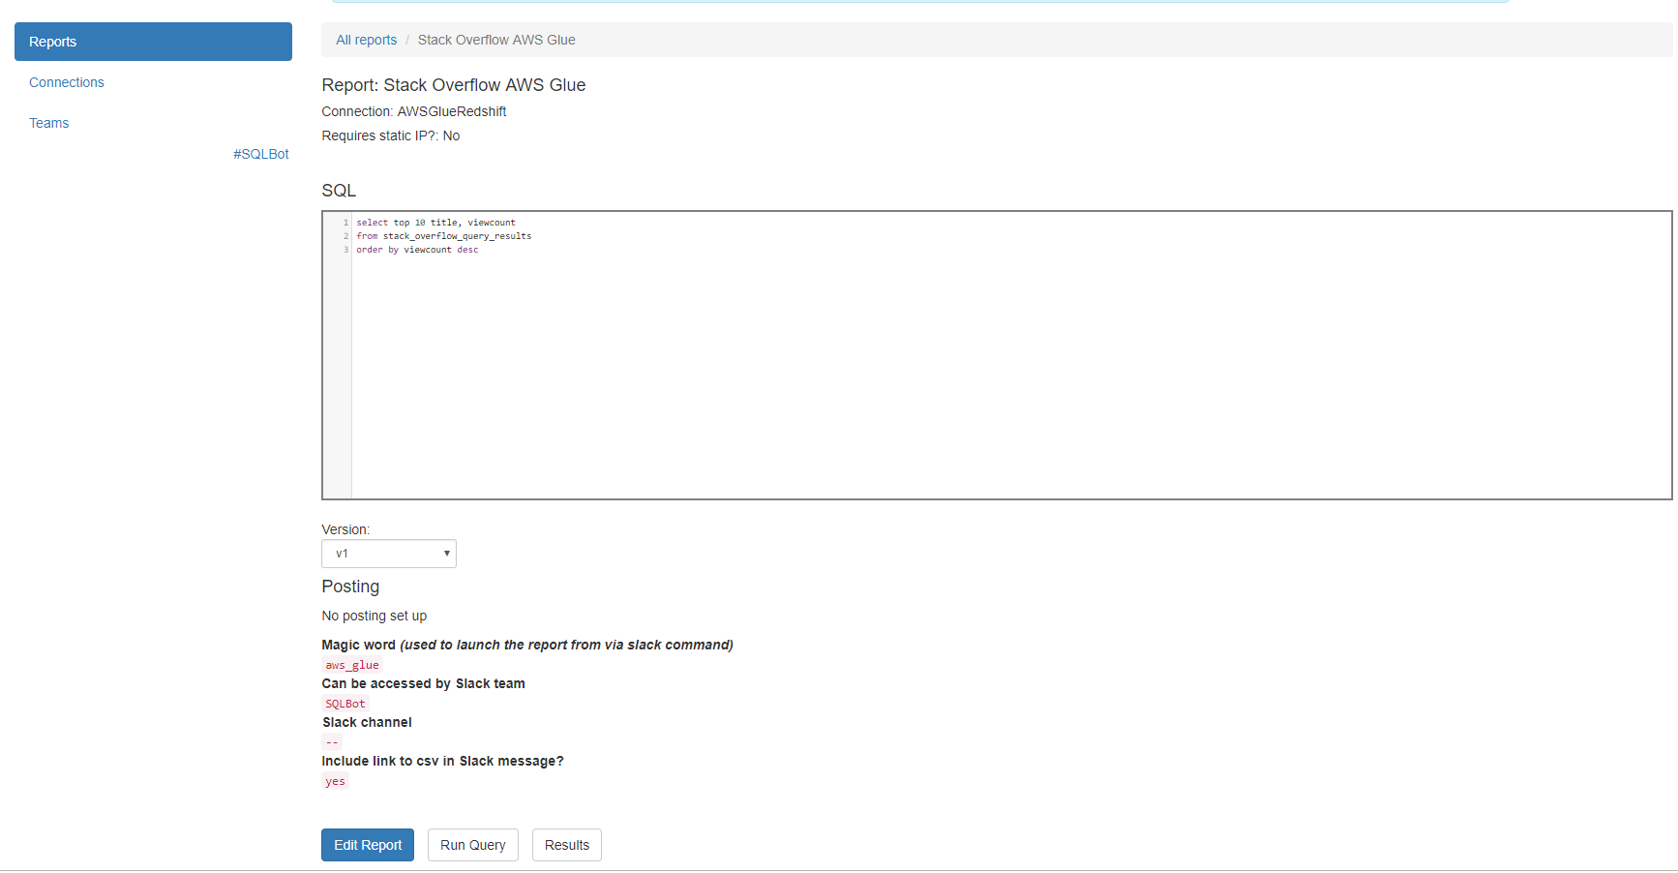Click 'Requires static IP?: No' text
The height and width of the screenshot is (873, 1678).
coord(391,135)
